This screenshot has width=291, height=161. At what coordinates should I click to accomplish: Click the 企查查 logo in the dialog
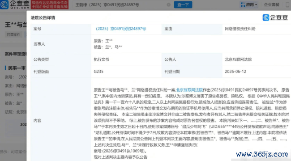pyautogui.click(x=275, y=17)
